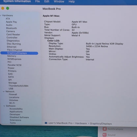Select Thunderbolt/USB4 in the sidebar

coord(18,86)
